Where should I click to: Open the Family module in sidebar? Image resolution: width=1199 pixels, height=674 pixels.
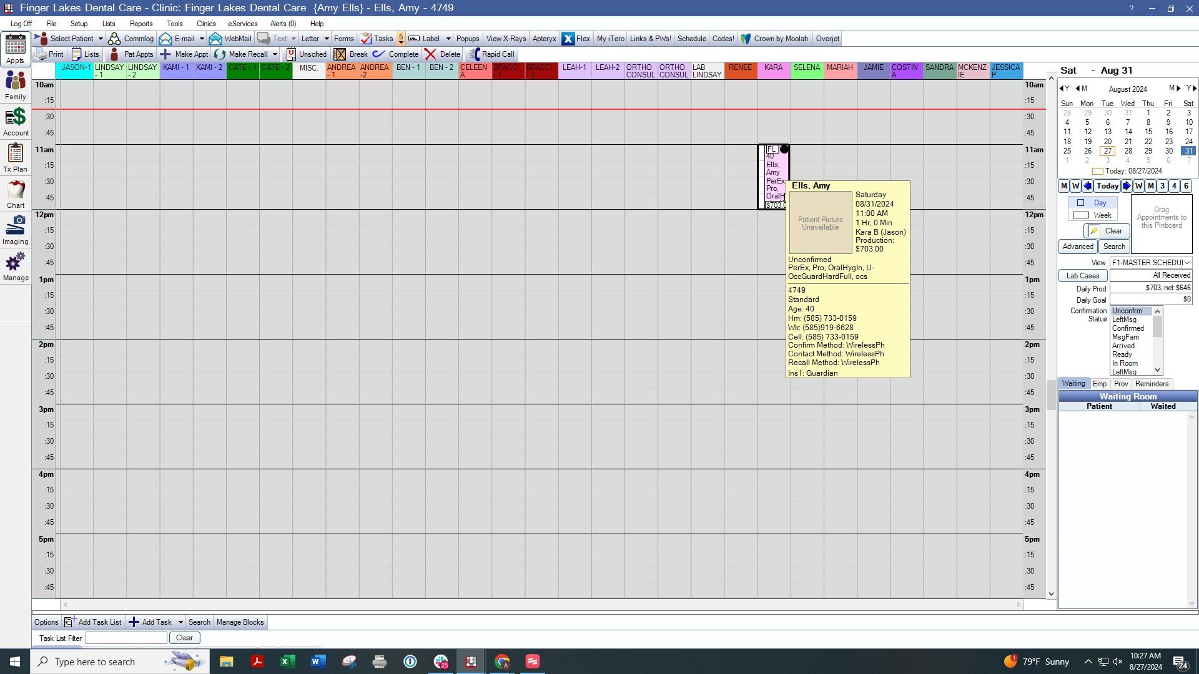pos(16,85)
